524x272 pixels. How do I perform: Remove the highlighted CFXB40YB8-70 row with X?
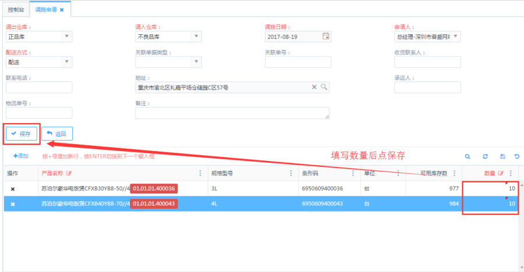tap(13, 204)
